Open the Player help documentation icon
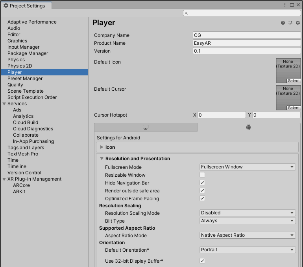The image size is (303, 267). 283,23
